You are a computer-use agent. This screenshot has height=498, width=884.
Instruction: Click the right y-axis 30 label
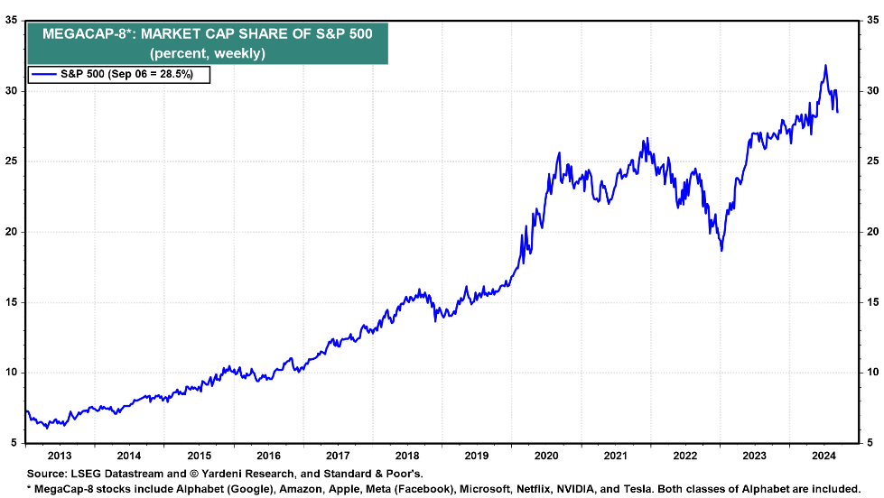click(x=872, y=91)
